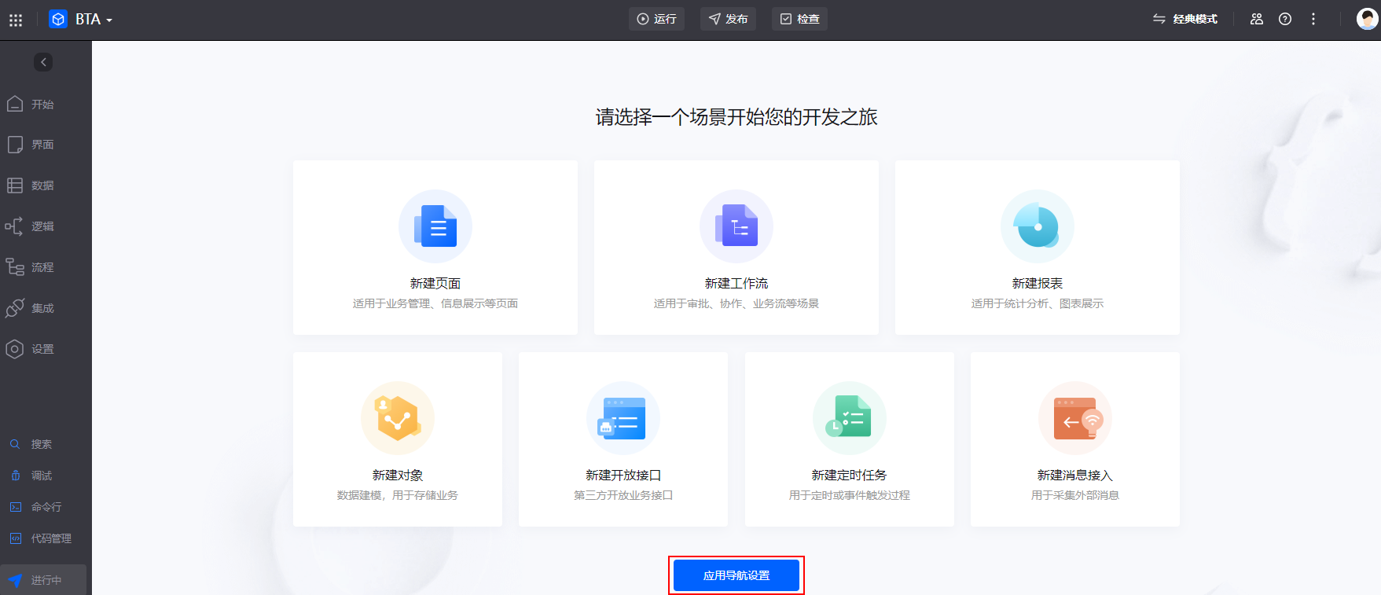Open the app grid launcher icon

click(x=16, y=20)
